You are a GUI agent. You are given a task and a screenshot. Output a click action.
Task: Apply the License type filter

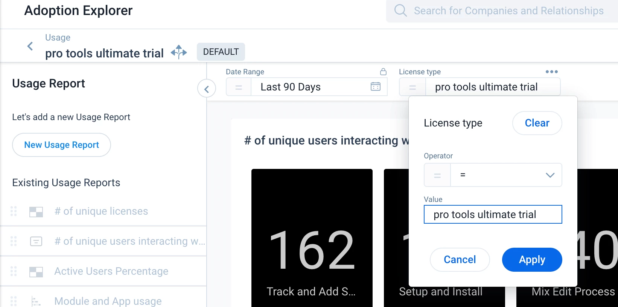tap(532, 260)
